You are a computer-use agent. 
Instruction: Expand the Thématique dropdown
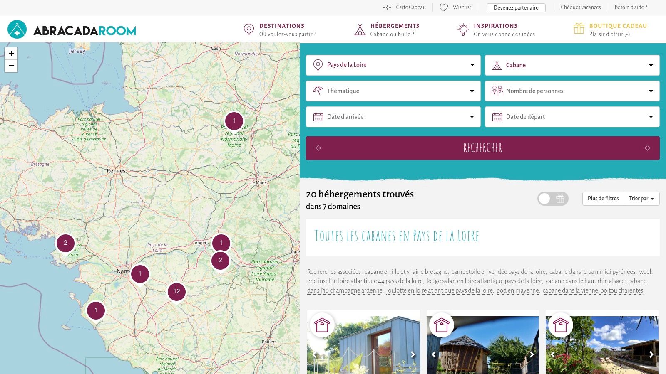point(393,91)
